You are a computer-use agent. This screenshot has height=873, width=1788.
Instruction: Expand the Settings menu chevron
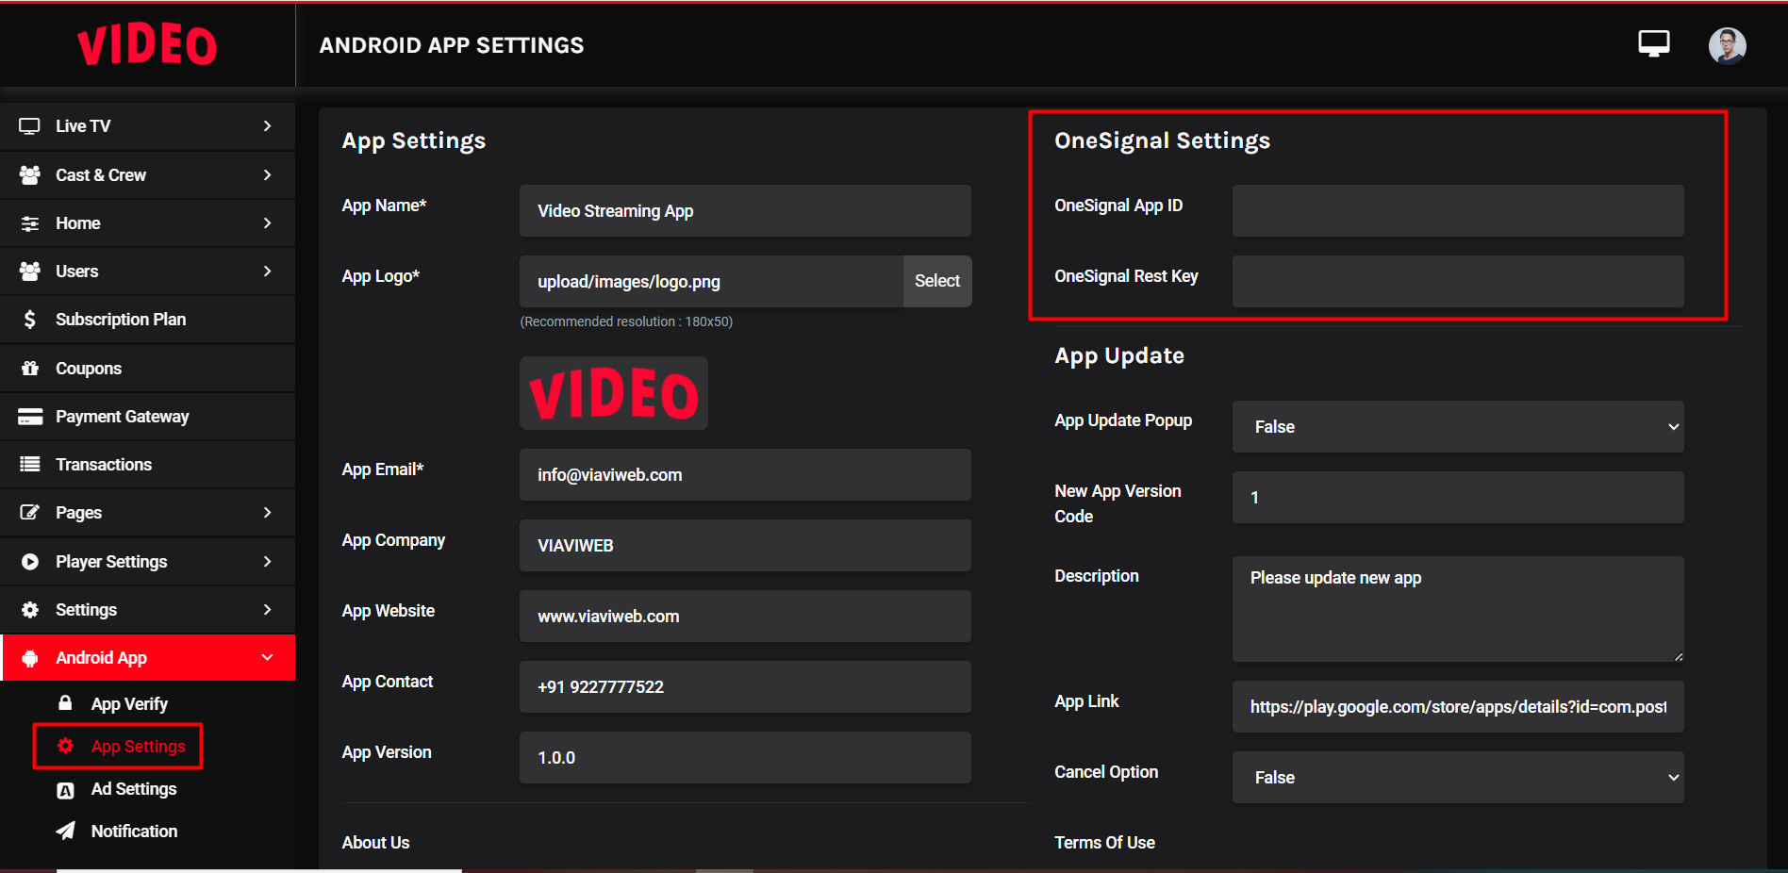[x=268, y=610]
